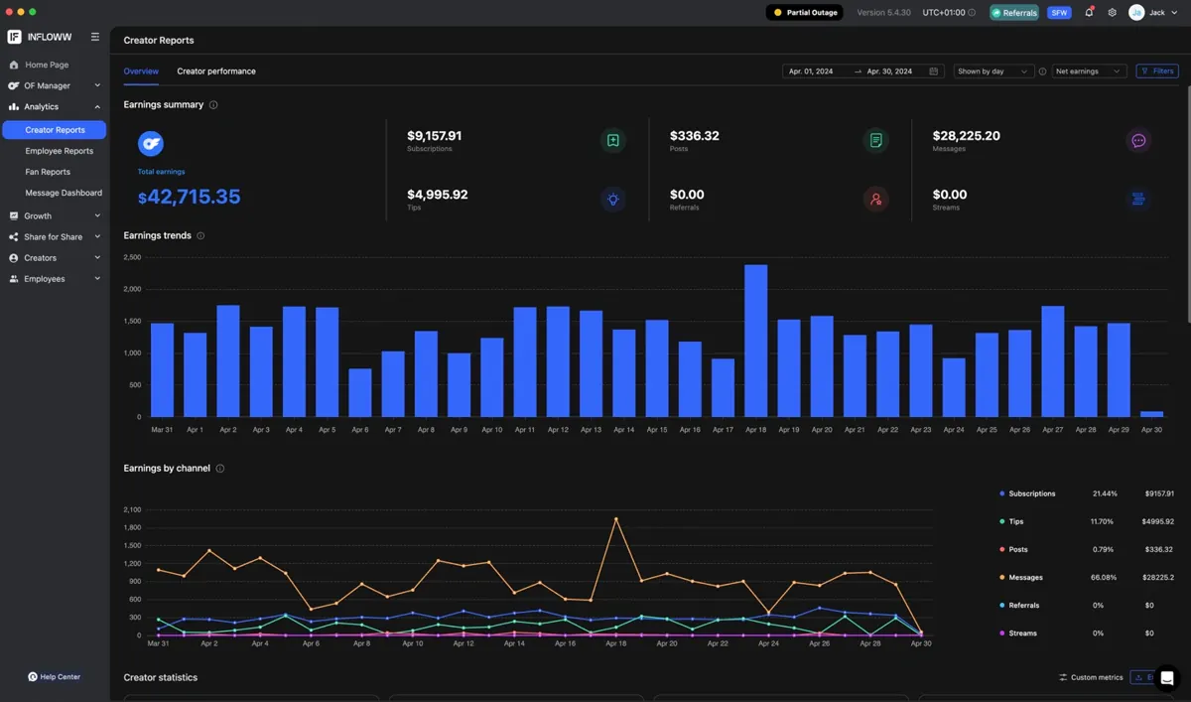
Task: Open the Help Center link
Action: point(55,677)
